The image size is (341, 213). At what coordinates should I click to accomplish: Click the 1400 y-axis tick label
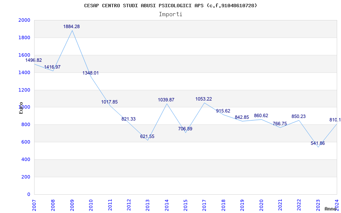[24, 72]
